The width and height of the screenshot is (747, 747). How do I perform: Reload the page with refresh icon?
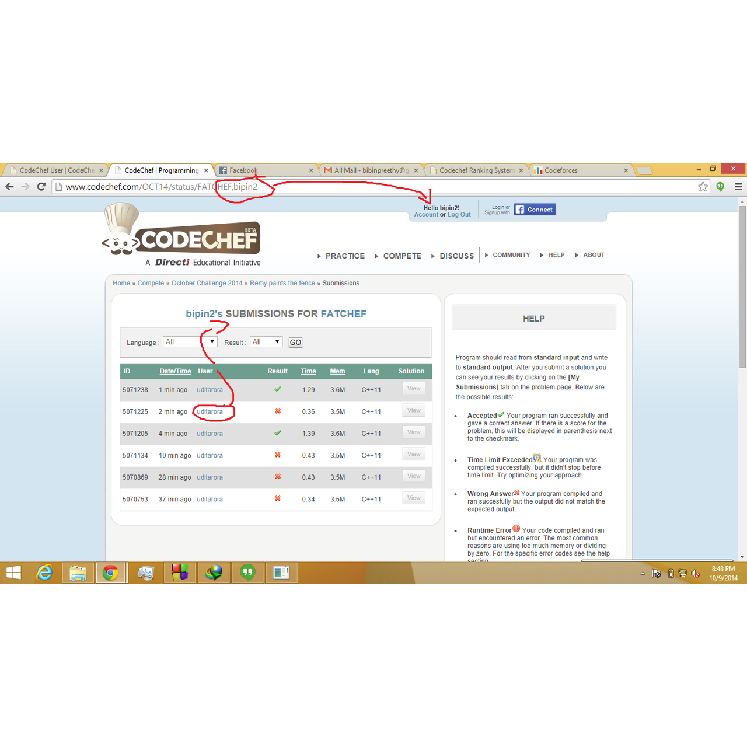pyautogui.click(x=41, y=187)
